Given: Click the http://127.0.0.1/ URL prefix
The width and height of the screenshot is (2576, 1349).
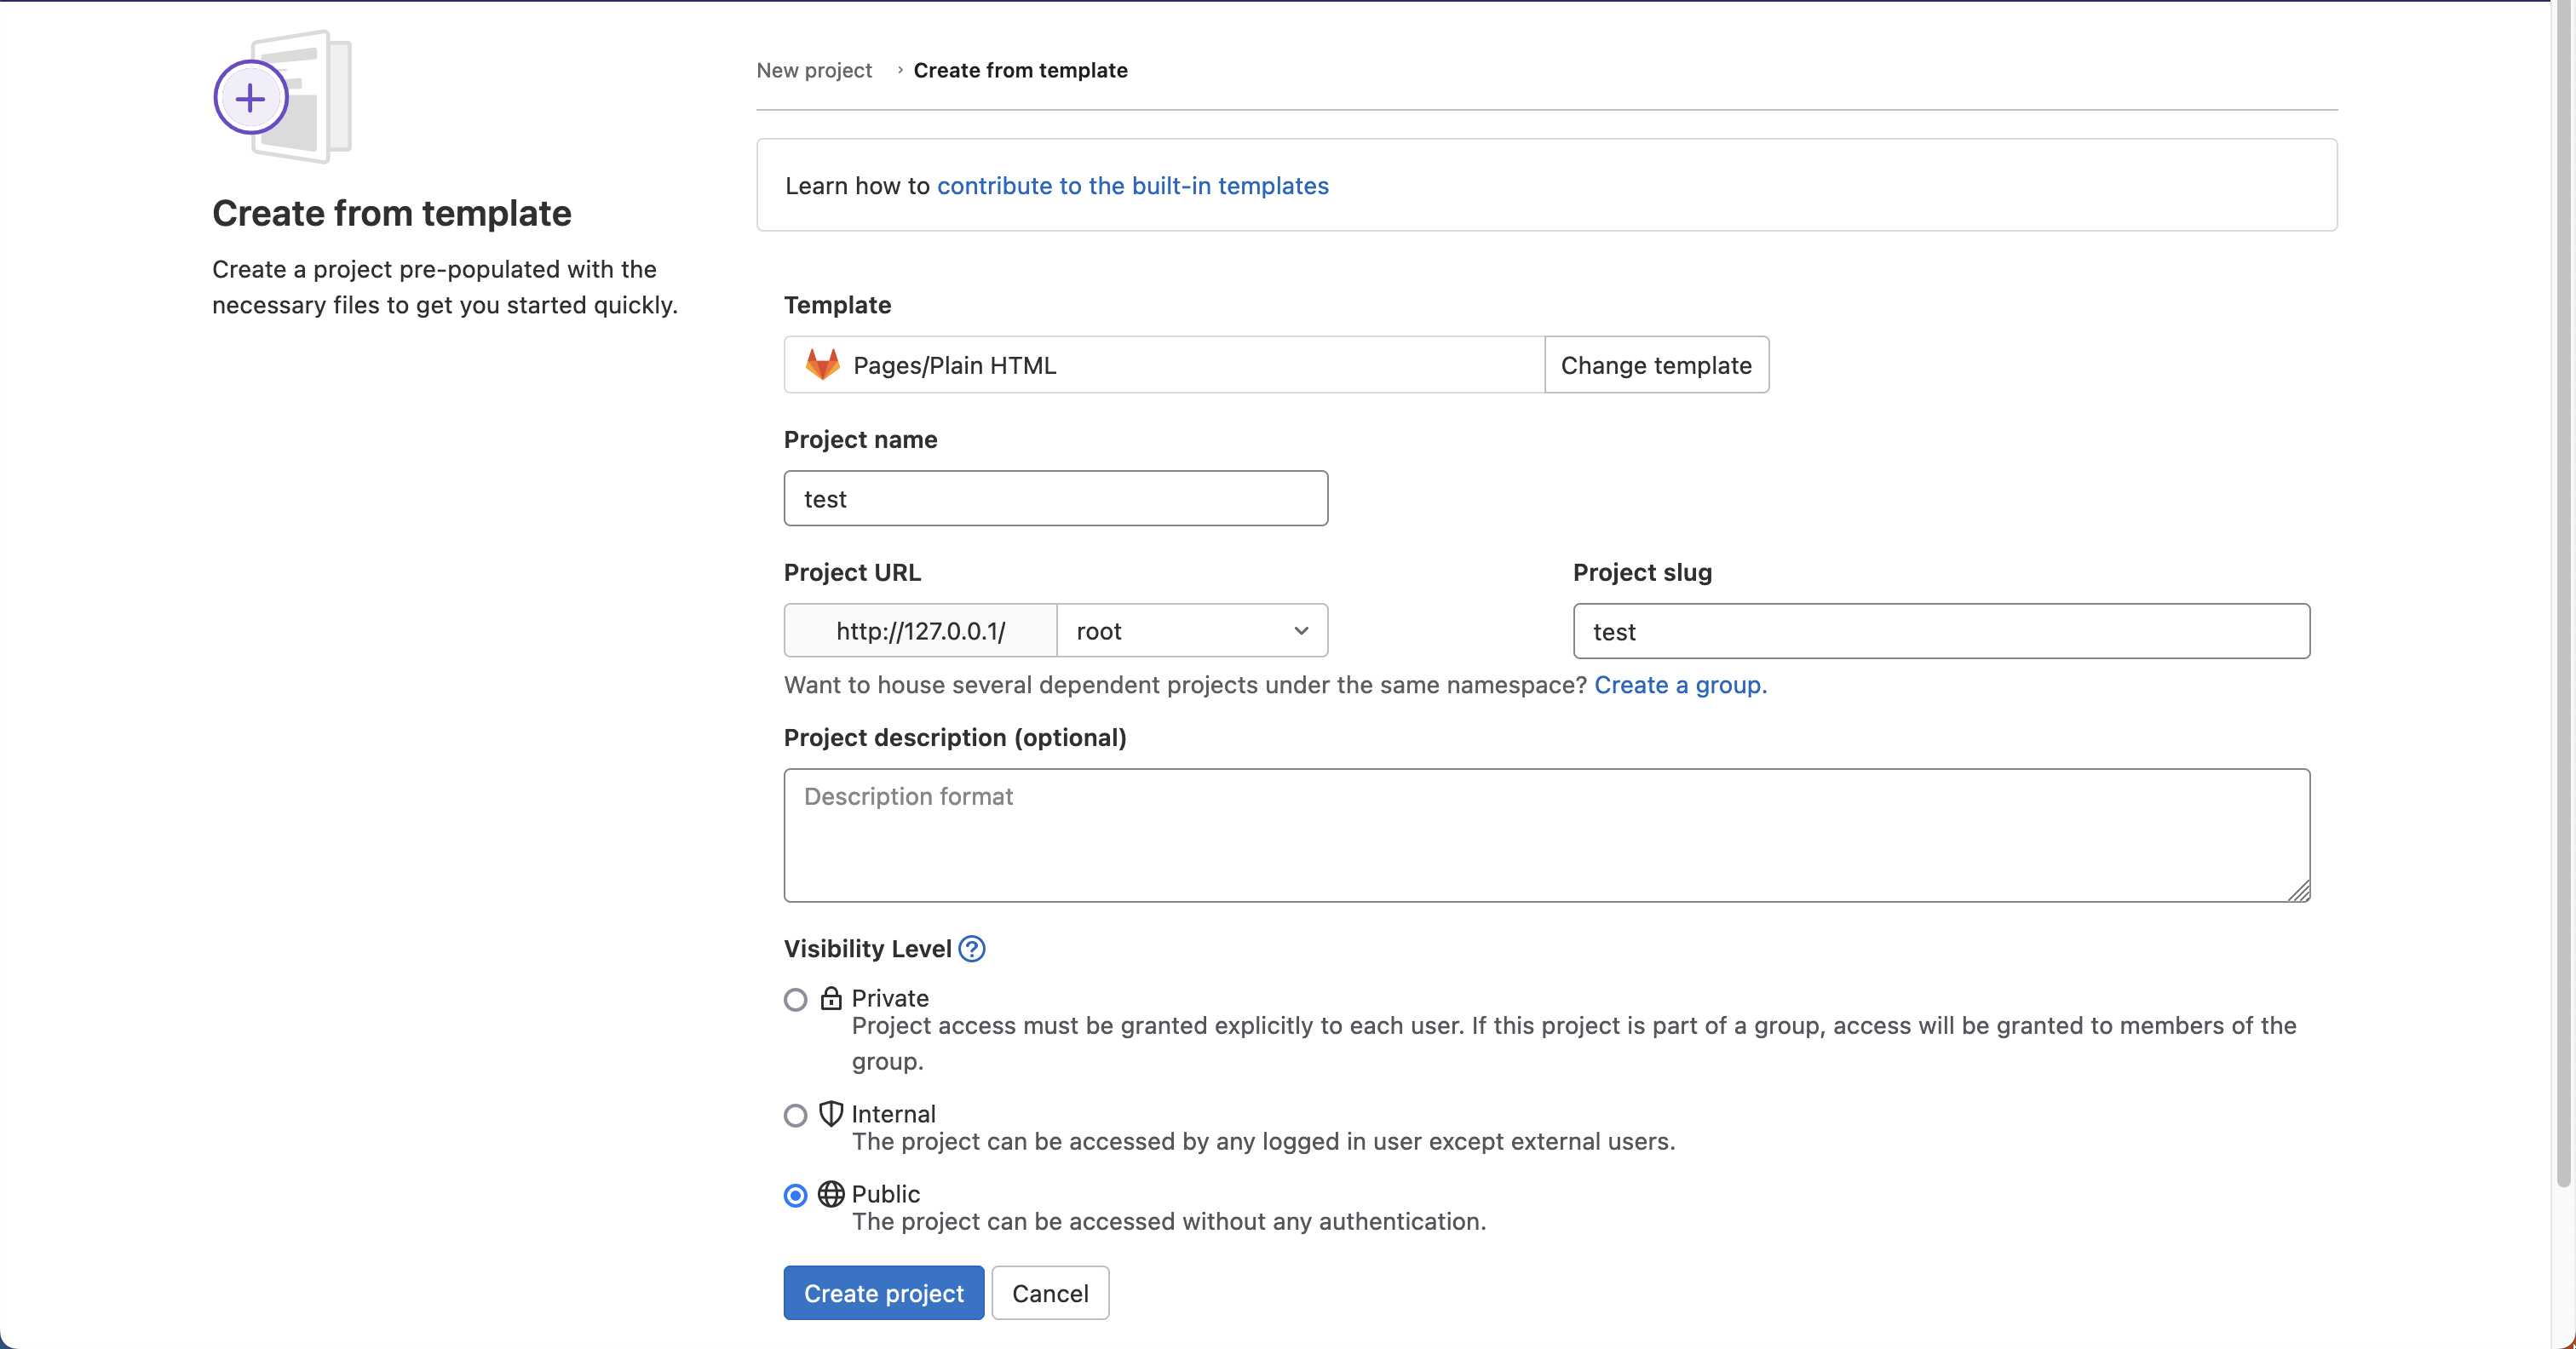Looking at the screenshot, I should click(920, 631).
